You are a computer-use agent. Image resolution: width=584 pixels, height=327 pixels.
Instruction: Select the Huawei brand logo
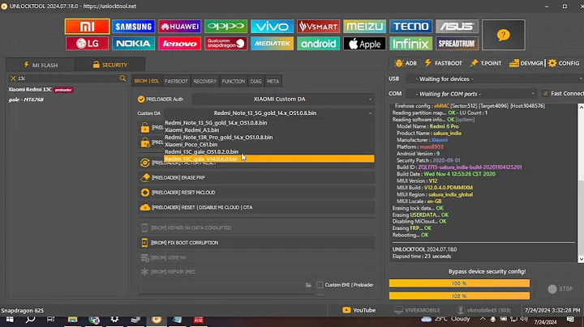point(179,27)
